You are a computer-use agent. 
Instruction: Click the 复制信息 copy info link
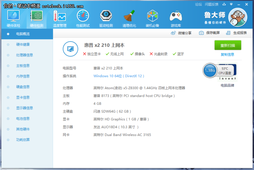[227, 55]
